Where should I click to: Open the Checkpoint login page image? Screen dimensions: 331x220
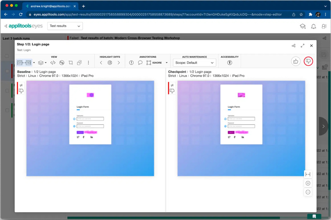(x=241, y=128)
